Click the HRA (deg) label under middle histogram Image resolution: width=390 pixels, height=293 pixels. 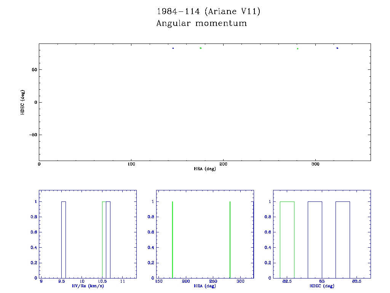205,286
